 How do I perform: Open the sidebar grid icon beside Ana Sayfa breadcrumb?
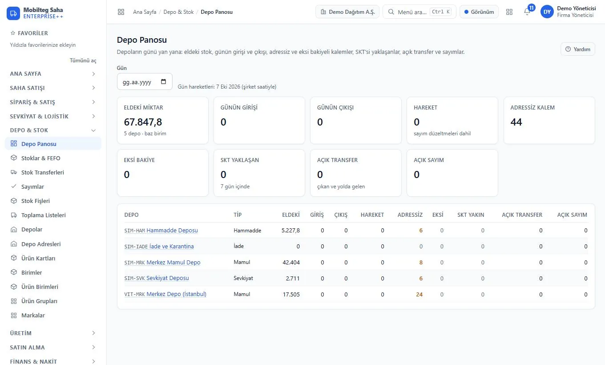coord(121,12)
